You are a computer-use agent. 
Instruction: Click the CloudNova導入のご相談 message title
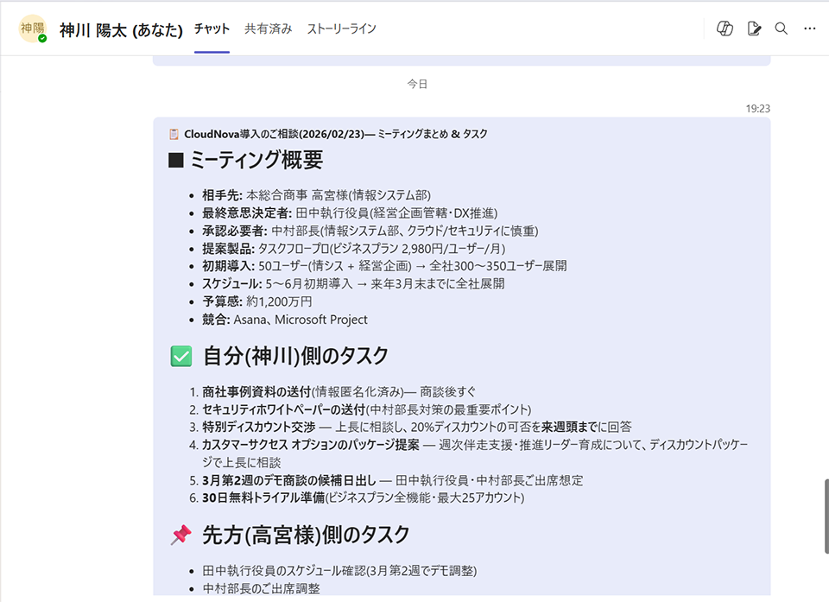point(336,135)
